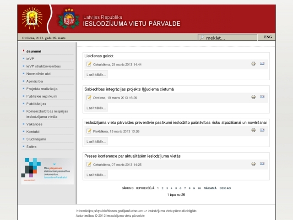Screen dimensions: 293x220
Task: Click note icon beside 21 marts 2013 date
Action: coord(89,64)
